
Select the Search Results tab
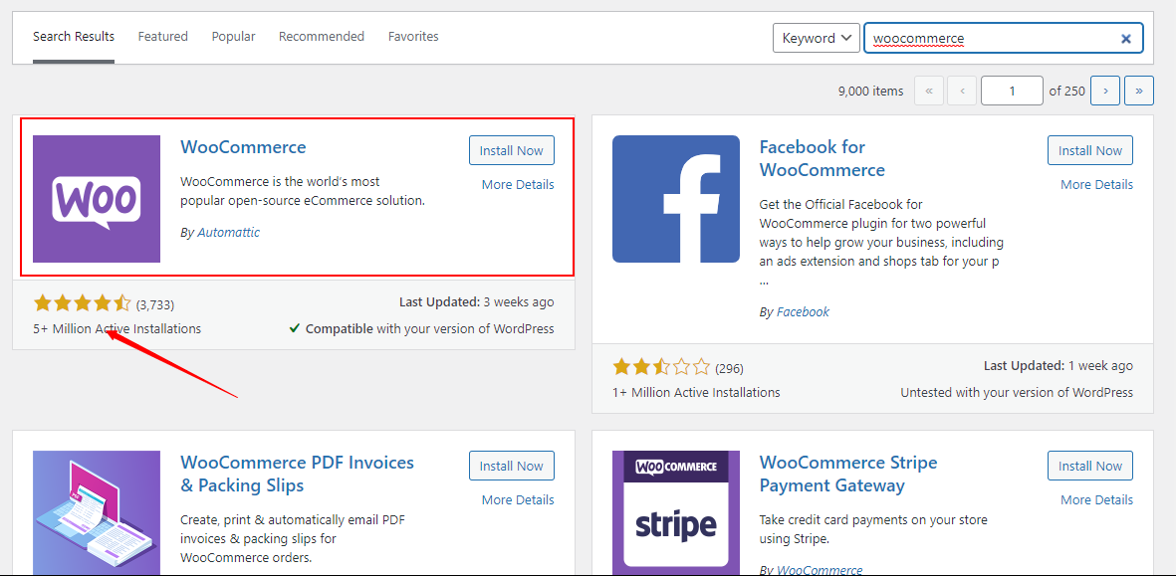(x=74, y=36)
